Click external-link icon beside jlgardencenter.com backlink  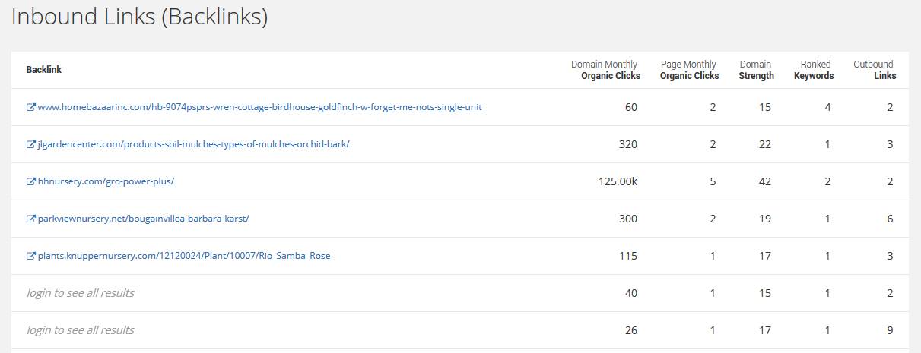(x=30, y=144)
